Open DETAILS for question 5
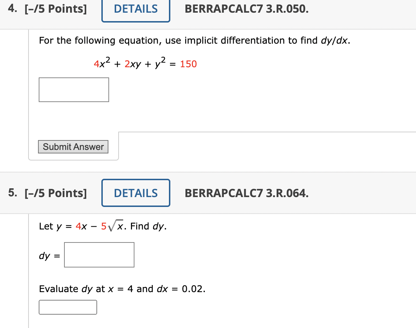This screenshot has width=416, height=328. click(x=135, y=193)
